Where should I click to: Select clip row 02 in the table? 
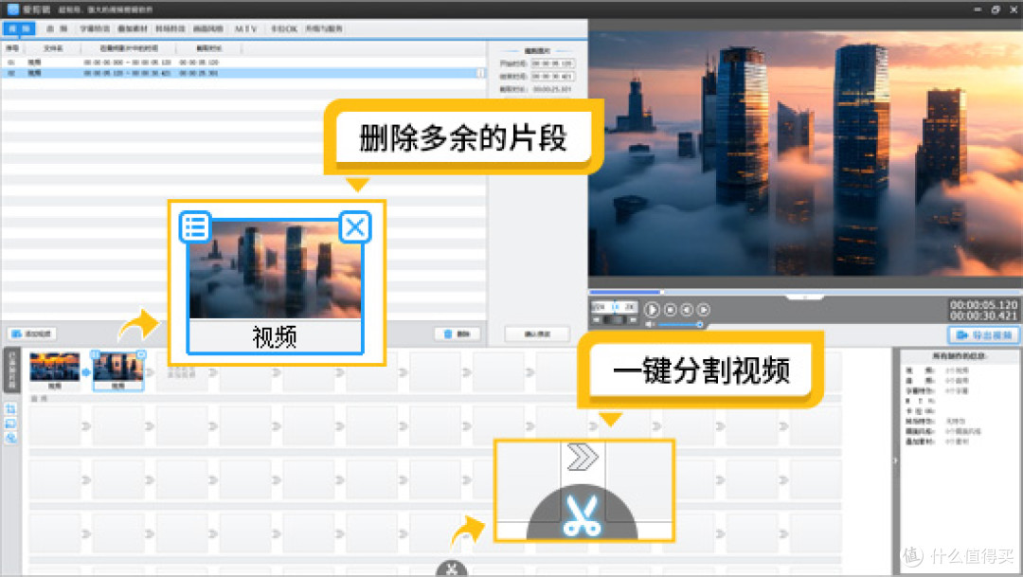[x=242, y=73]
